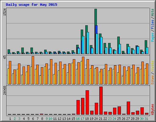
Task: Click the Pages legend label
Action: (153, 37)
